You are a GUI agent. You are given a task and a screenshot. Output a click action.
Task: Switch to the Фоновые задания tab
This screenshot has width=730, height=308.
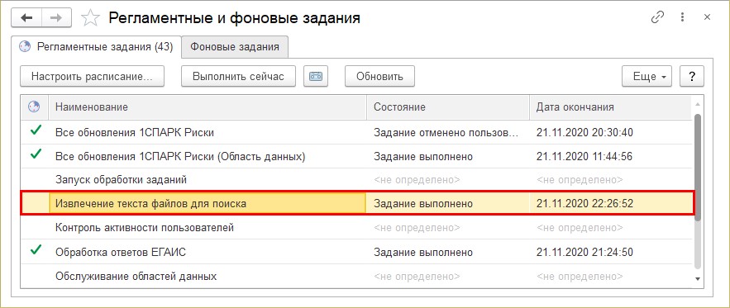235,46
